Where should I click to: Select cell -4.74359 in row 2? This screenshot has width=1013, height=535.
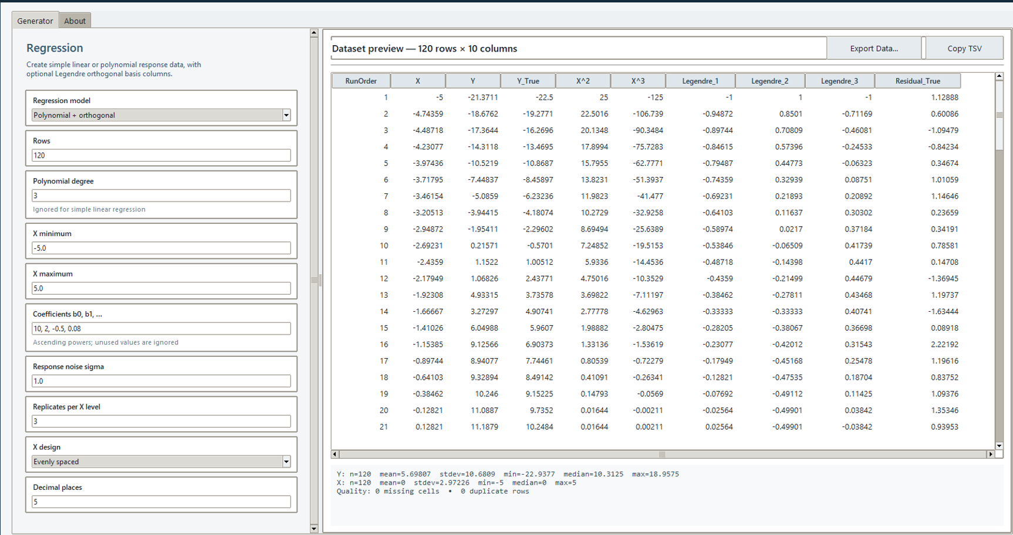[x=428, y=114]
